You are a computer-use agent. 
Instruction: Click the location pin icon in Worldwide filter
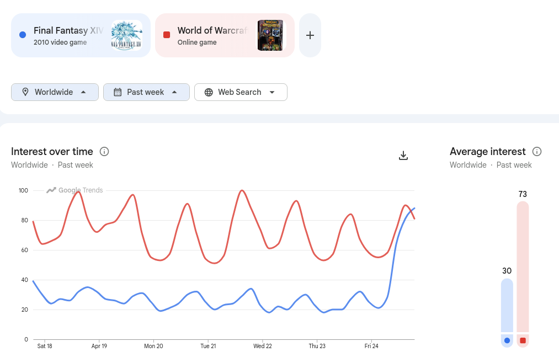click(x=25, y=92)
